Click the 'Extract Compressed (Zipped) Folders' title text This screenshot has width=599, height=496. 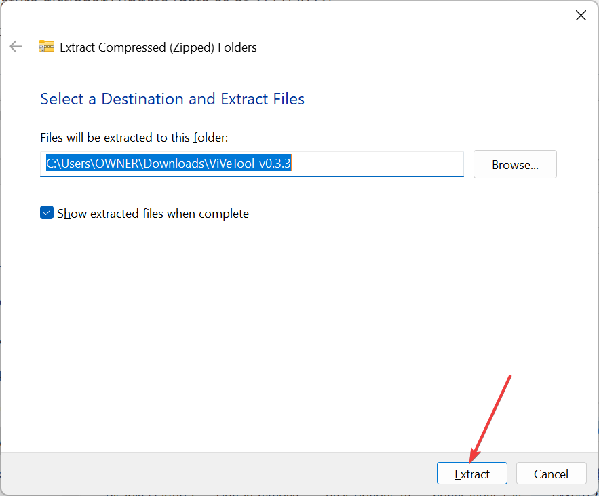coord(158,47)
